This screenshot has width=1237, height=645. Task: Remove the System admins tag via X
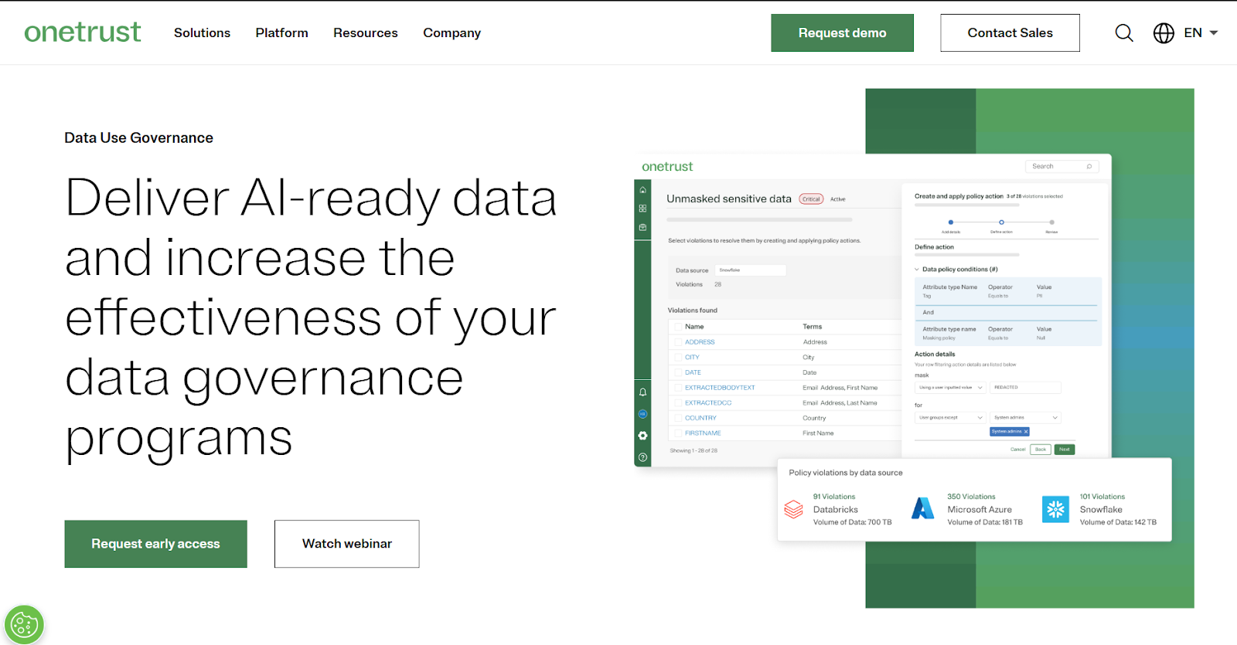1026,432
